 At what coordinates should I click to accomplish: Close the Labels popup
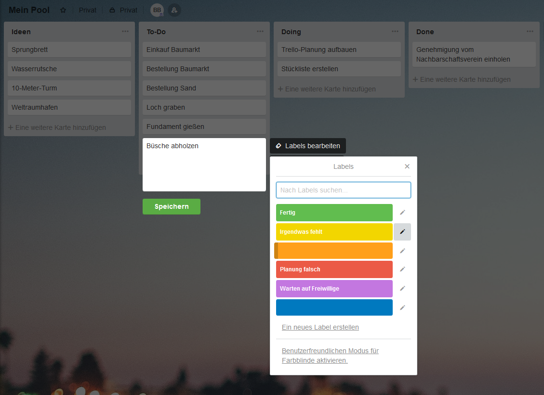pyautogui.click(x=407, y=166)
